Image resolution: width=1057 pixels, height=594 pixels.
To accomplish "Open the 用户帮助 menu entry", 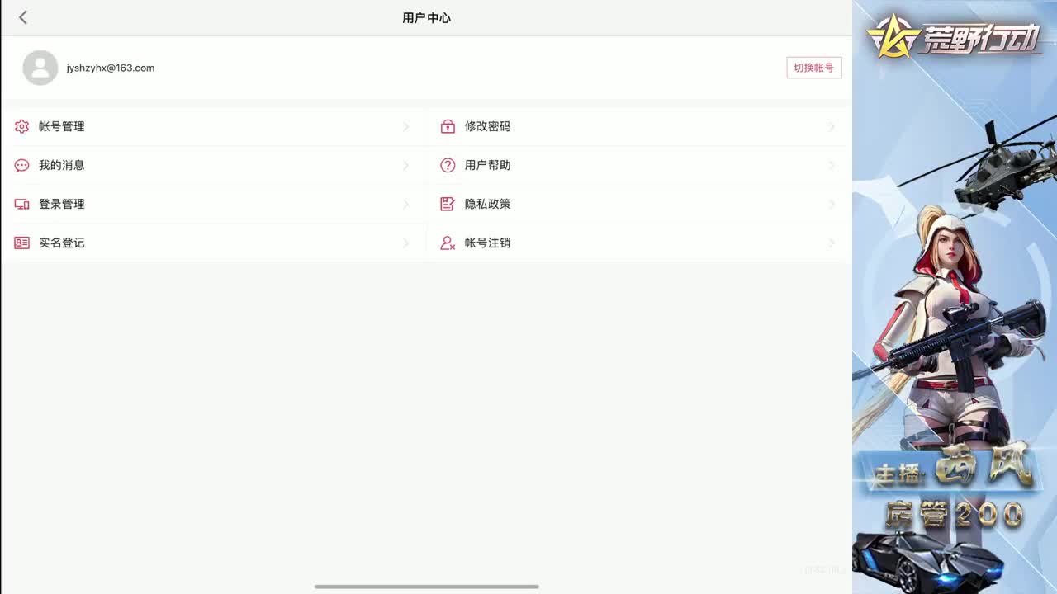I will point(639,165).
